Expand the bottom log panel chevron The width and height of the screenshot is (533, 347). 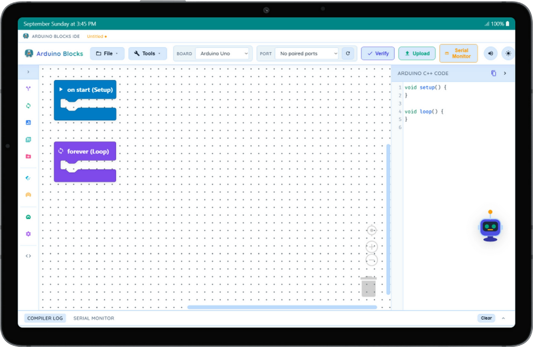pos(503,318)
